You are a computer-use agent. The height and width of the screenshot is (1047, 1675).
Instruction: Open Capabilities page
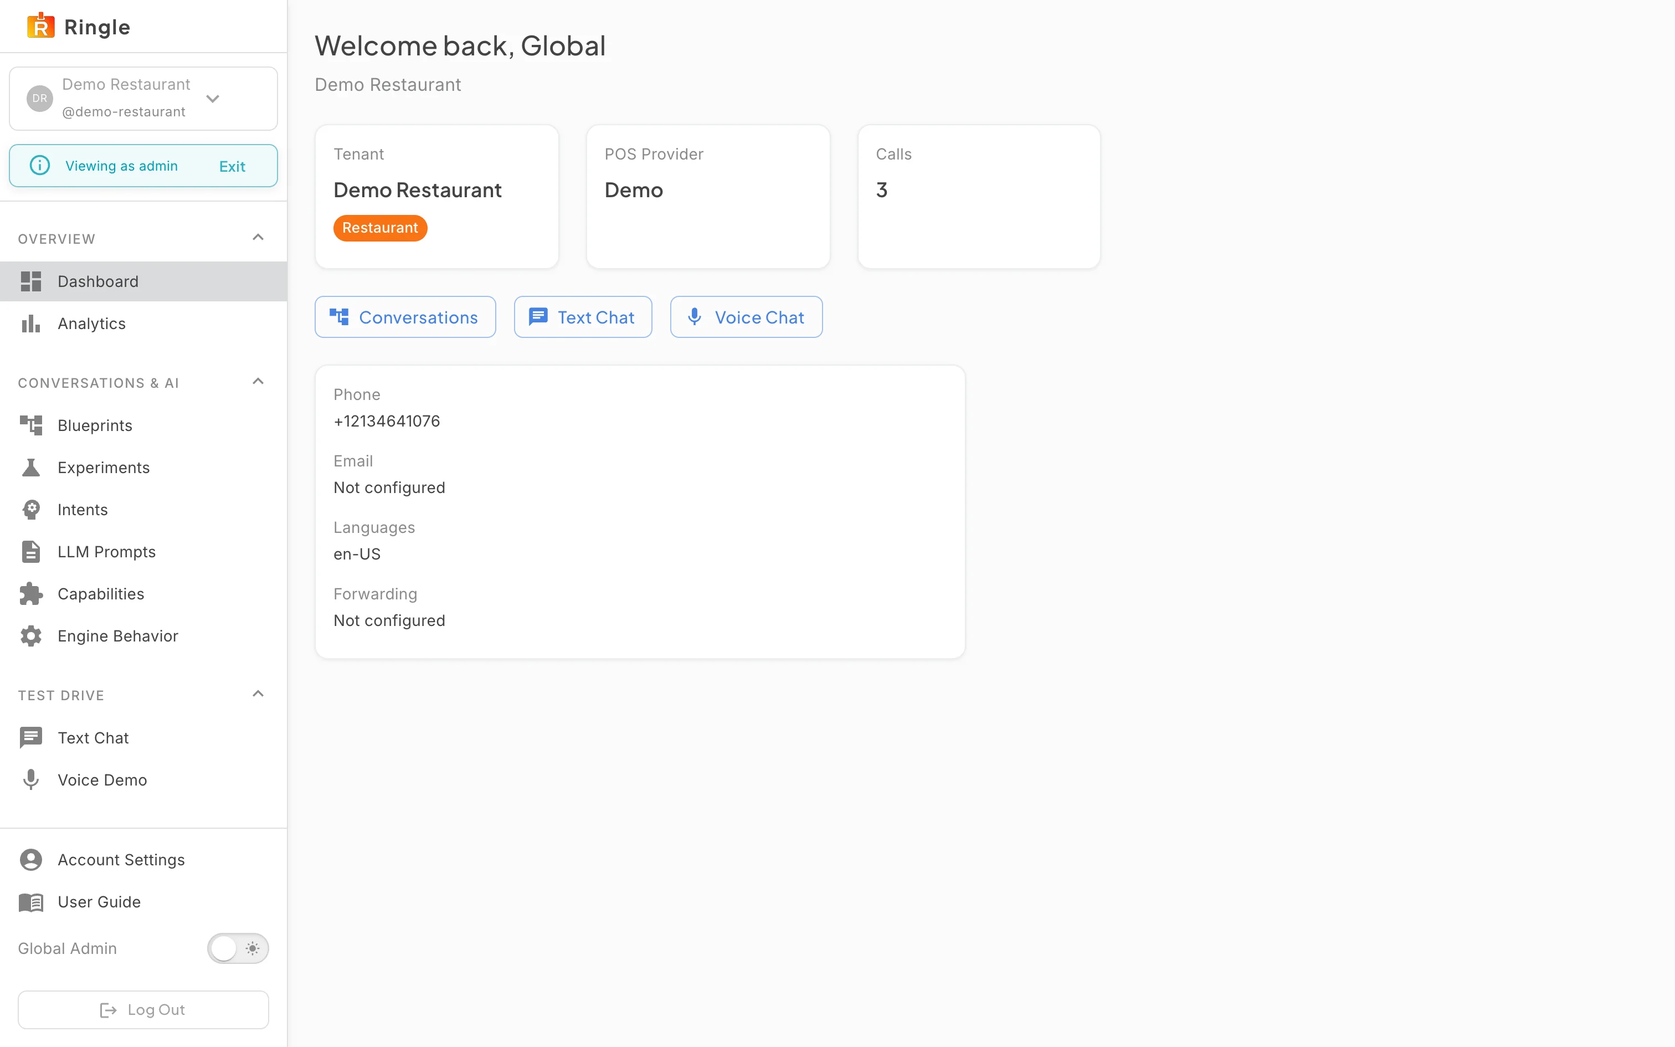pyautogui.click(x=143, y=594)
